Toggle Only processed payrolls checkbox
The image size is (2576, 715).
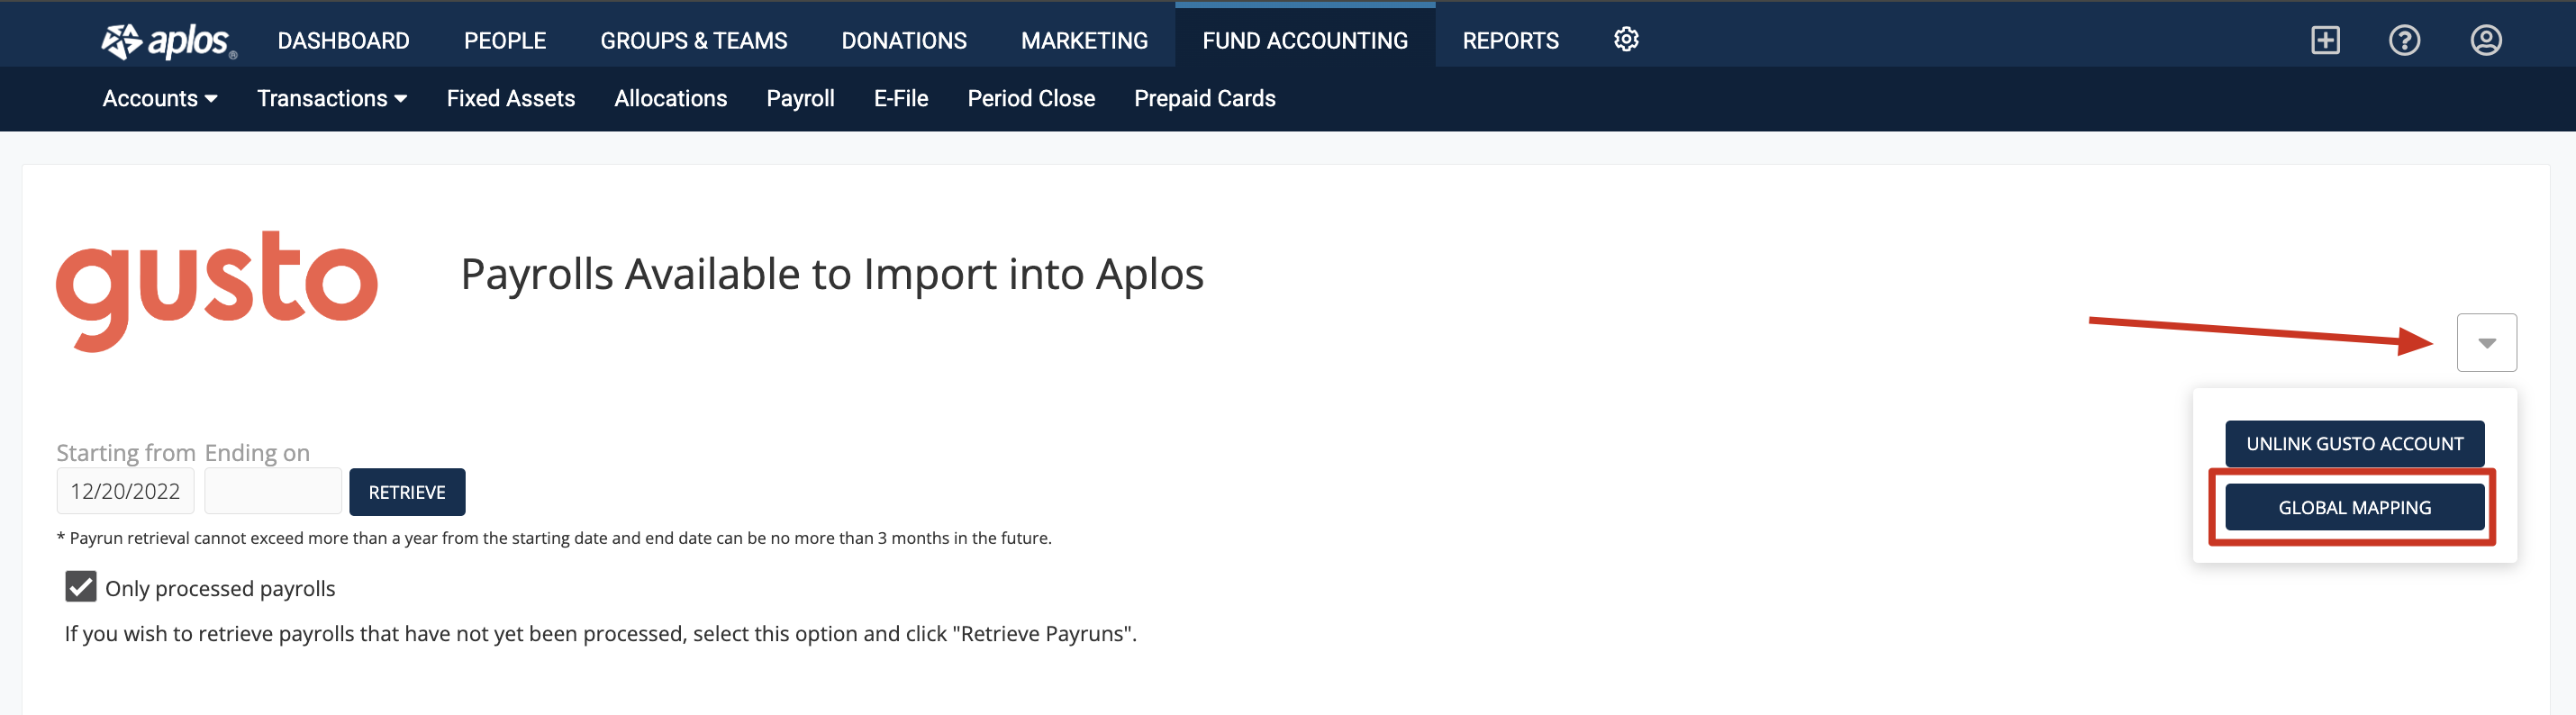81,586
